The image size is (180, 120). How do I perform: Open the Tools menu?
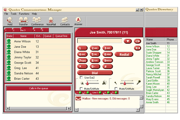point(13,14)
